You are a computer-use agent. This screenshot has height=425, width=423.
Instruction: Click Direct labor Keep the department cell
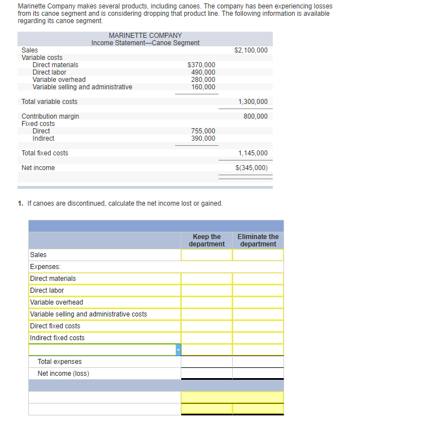(x=207, y=290)
